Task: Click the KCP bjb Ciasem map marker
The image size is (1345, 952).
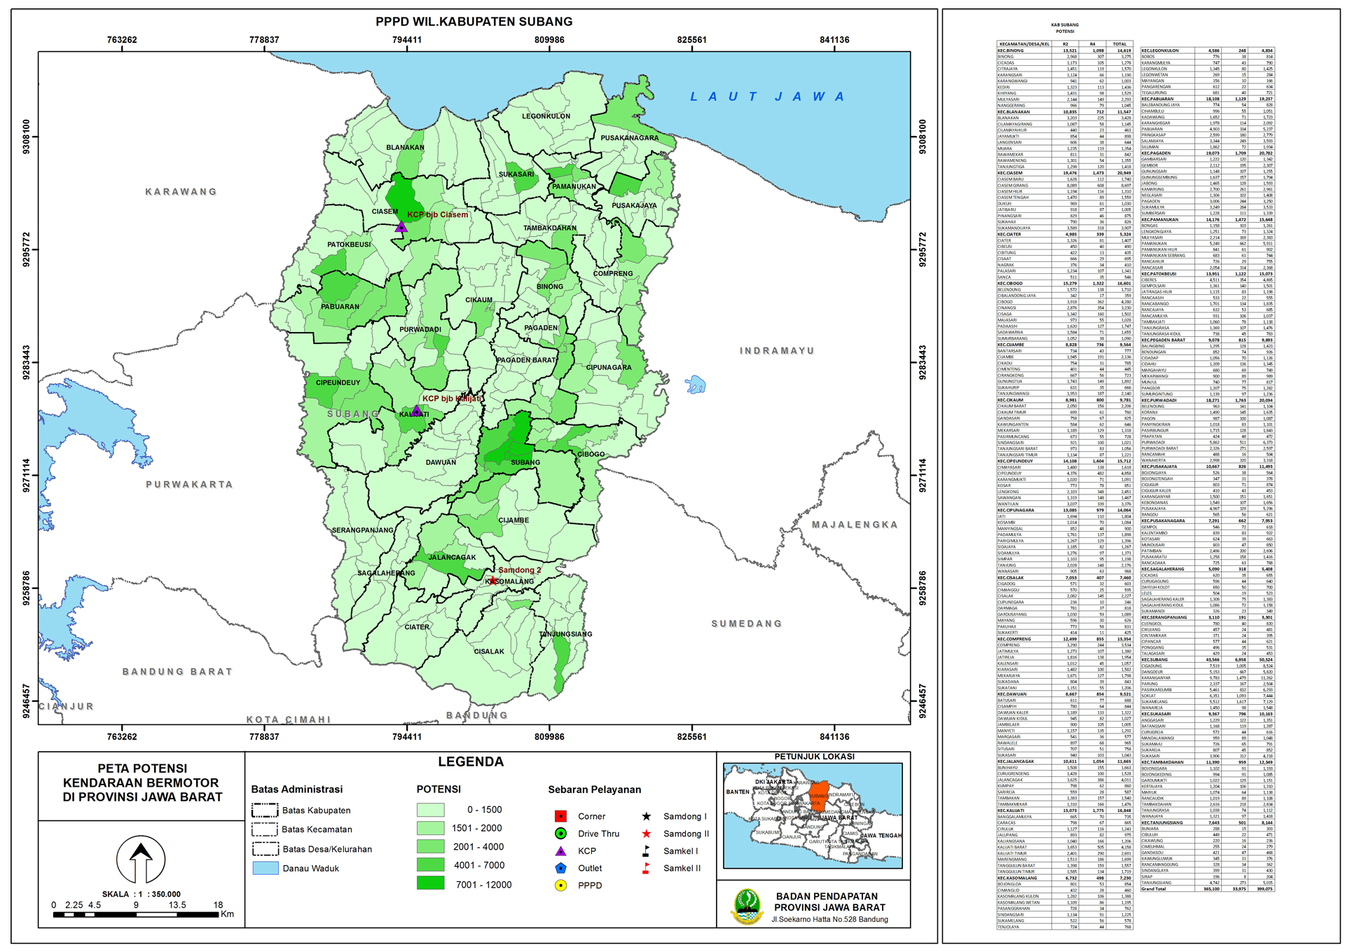Action: pos(401,226)
